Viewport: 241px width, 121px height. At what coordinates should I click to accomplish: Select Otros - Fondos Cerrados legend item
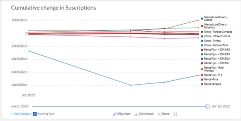pos(217,32)
